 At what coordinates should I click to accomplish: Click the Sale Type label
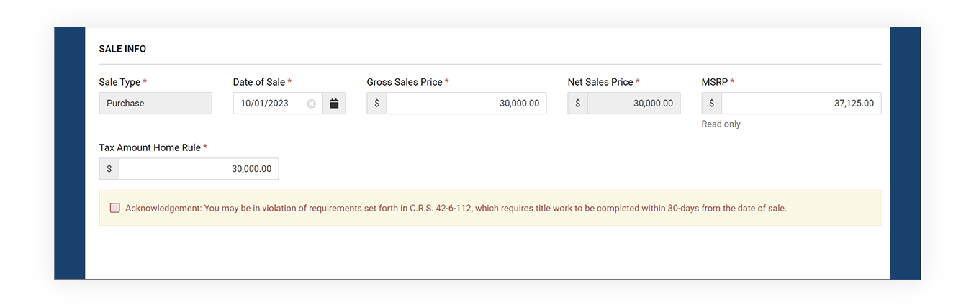coord(119,82)
